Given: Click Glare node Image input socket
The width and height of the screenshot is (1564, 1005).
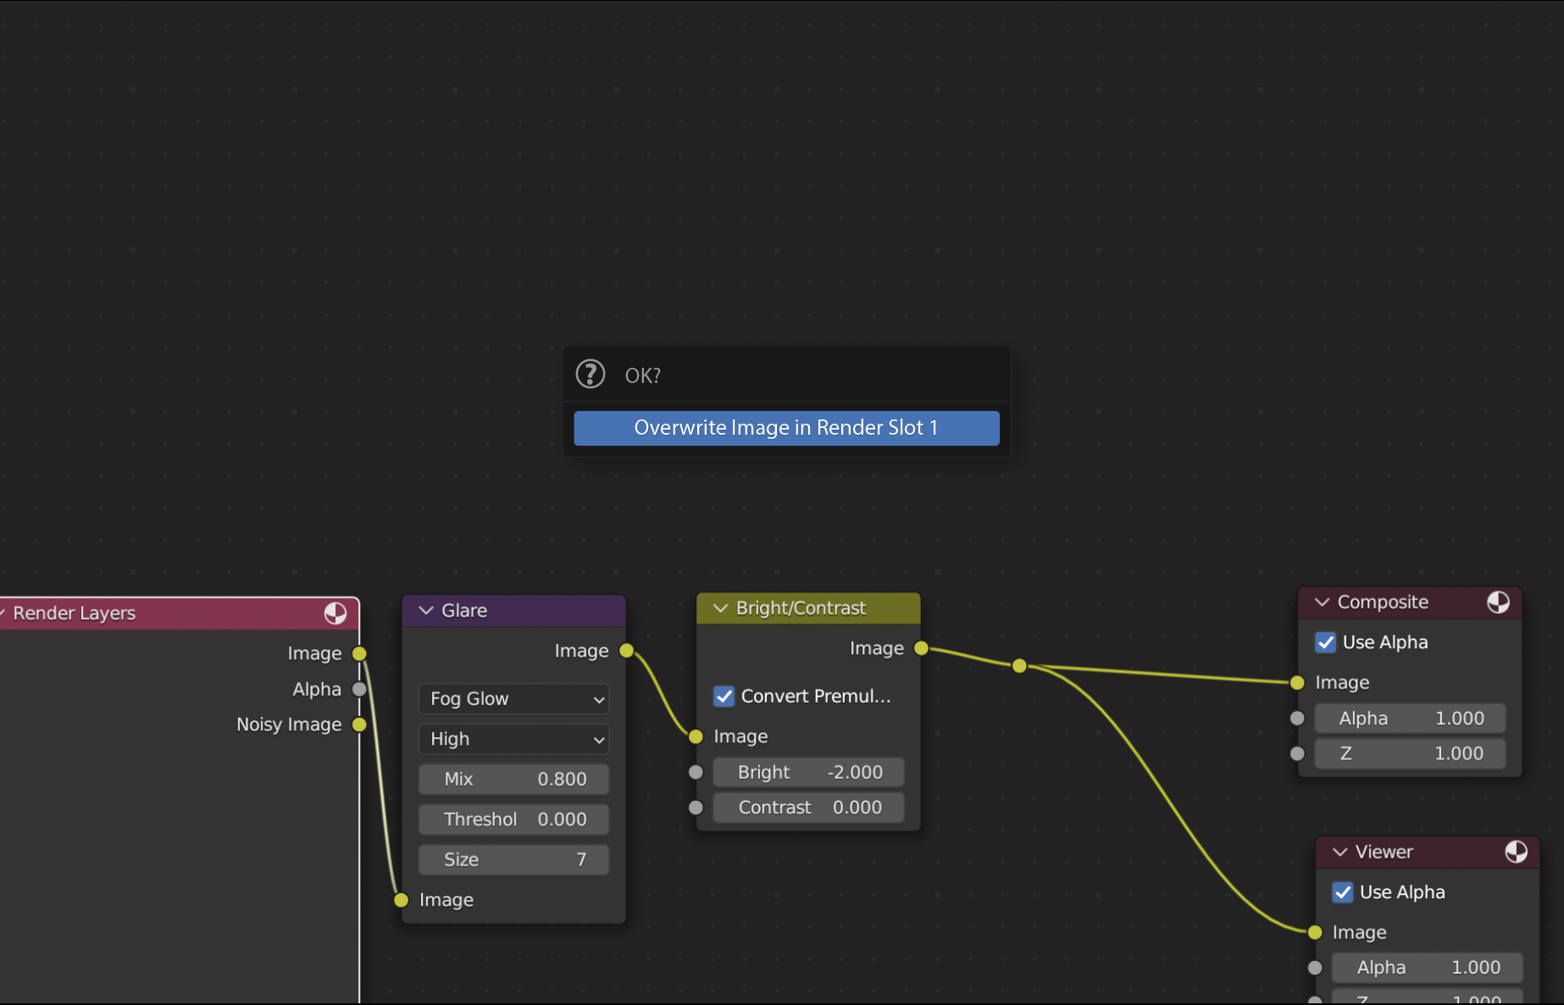Looking at the screenshot, I should click(402, 900).
